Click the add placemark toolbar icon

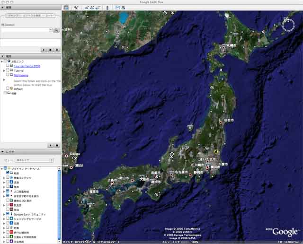click(x=76, y=8)
